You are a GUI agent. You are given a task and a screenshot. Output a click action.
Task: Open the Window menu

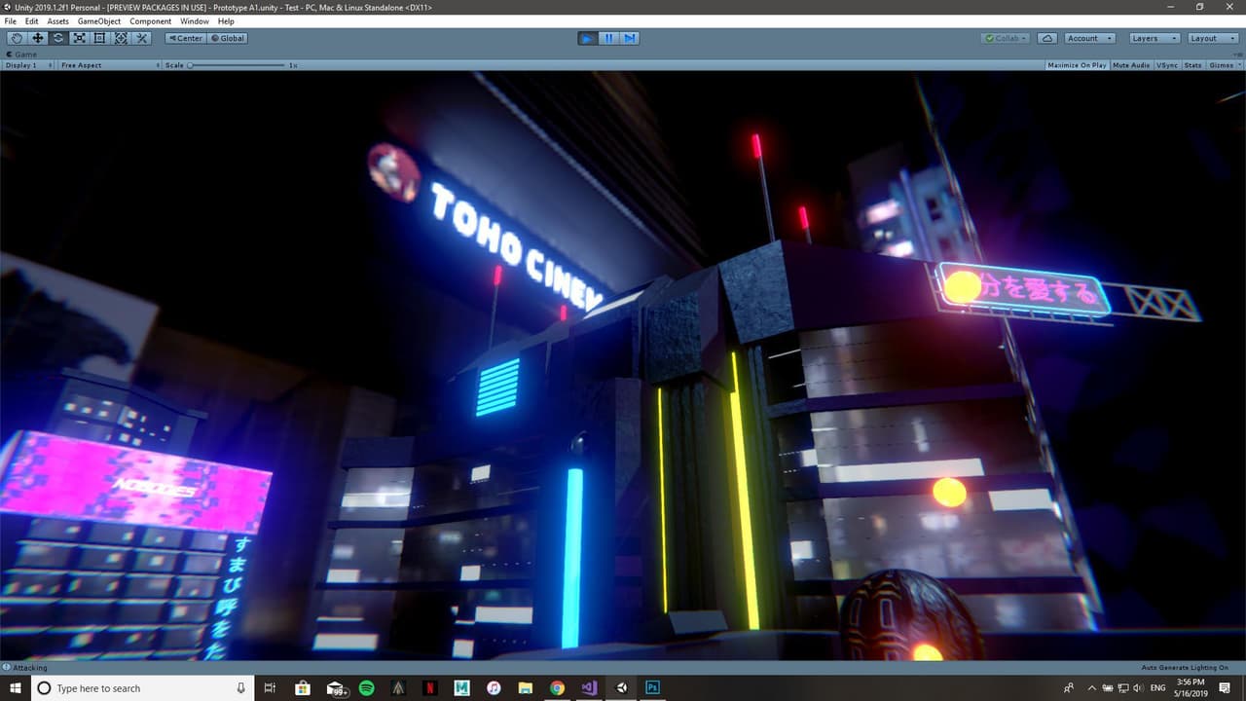(195, 21)
